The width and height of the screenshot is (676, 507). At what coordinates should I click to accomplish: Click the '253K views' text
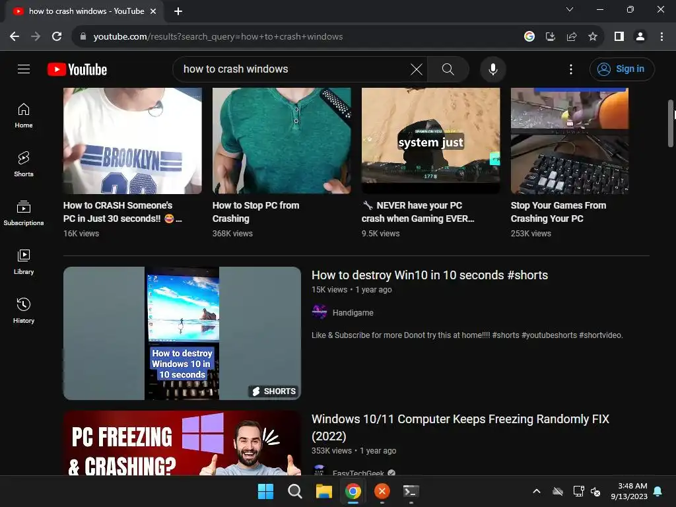coord(531,233)
